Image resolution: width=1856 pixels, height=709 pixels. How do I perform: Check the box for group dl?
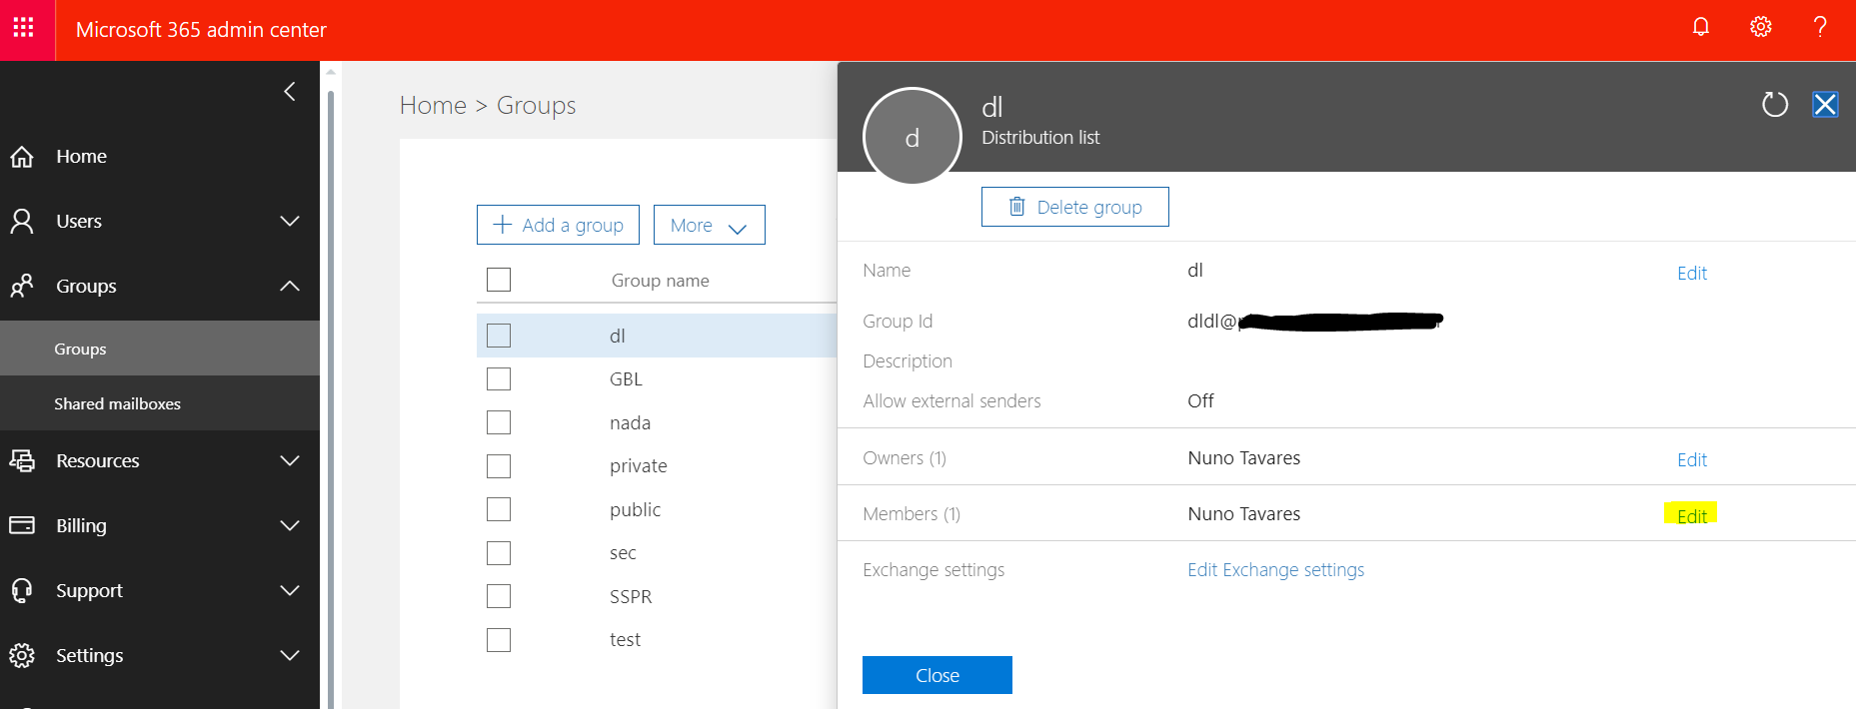point(499,336)
